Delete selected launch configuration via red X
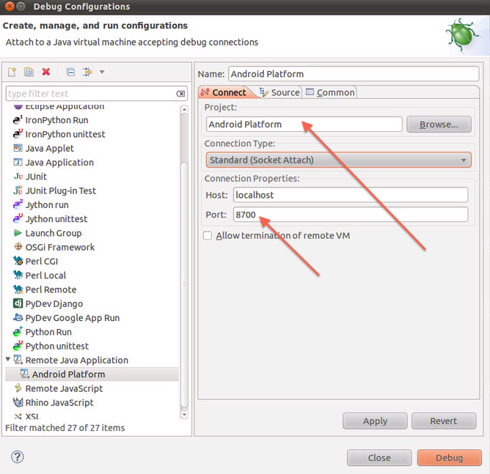The width and height of the screenshot is (490, 474). click(46, 72)
